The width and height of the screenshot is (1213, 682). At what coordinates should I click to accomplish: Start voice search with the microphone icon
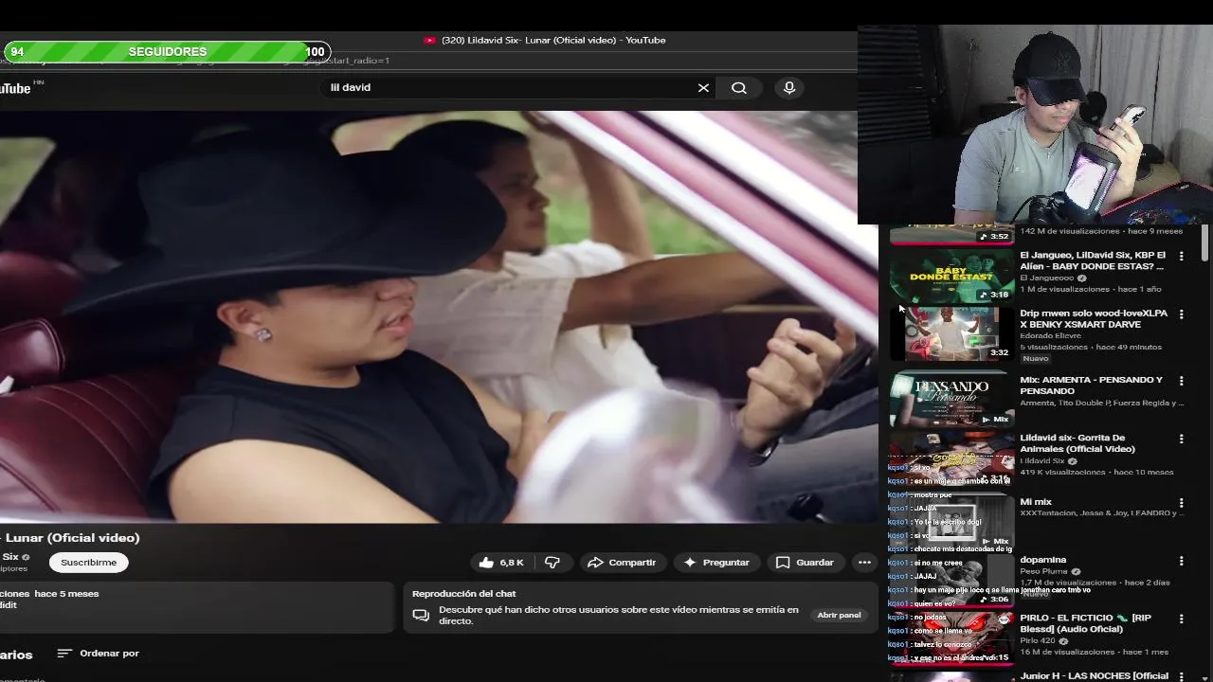(789, 88)
